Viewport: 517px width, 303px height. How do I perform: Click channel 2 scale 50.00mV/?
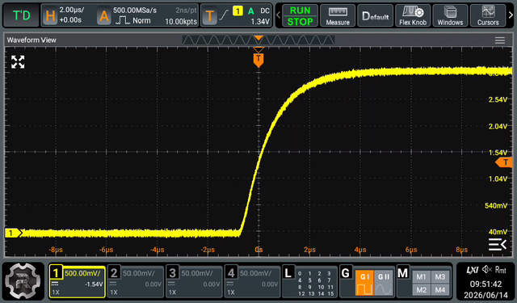point(138,273)
